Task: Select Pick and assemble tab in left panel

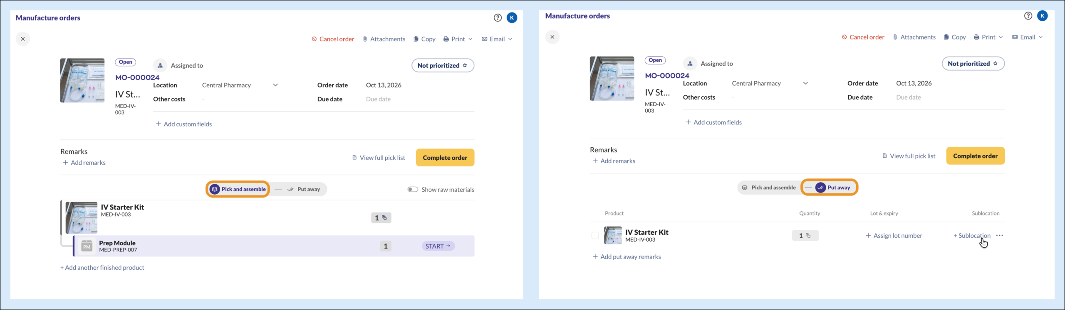Action: (x=238, y=189)
